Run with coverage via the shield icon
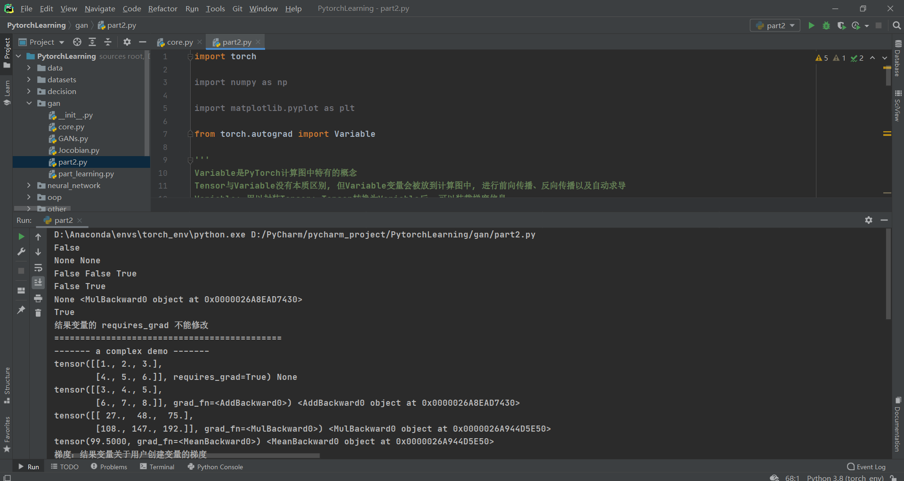This screenshot has height=481, width=904. click(x=841, y=25)
